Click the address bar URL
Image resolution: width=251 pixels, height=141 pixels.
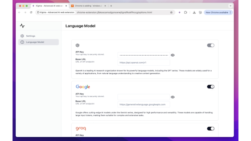pyautogui.click(x=114, y=13)
